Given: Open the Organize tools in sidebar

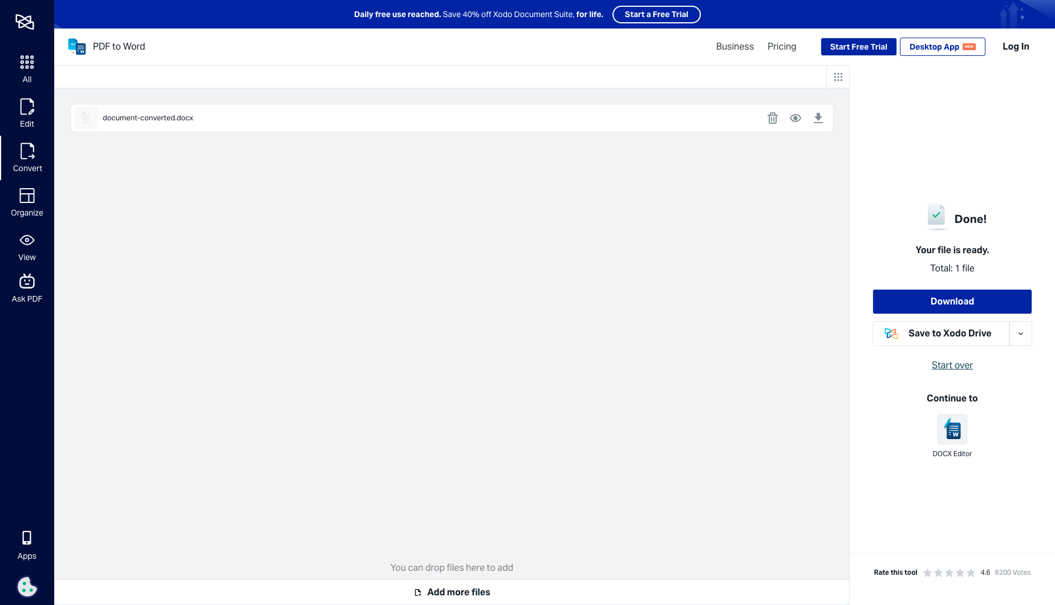Looking at the screenshot, I should pyautogui.click(x=27, y=202).
